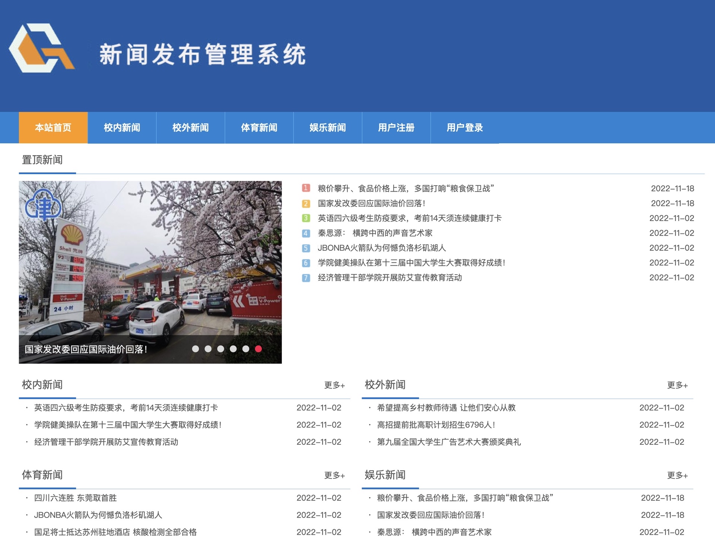
Task: Click the gas station carousel image
Action: pos(150,261)
